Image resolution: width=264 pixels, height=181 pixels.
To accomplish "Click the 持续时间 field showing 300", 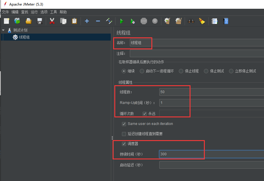I will [212, 154].
